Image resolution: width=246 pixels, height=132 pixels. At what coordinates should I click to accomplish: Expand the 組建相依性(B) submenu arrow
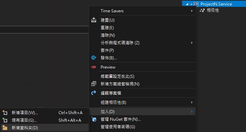[x=192, y=103]
